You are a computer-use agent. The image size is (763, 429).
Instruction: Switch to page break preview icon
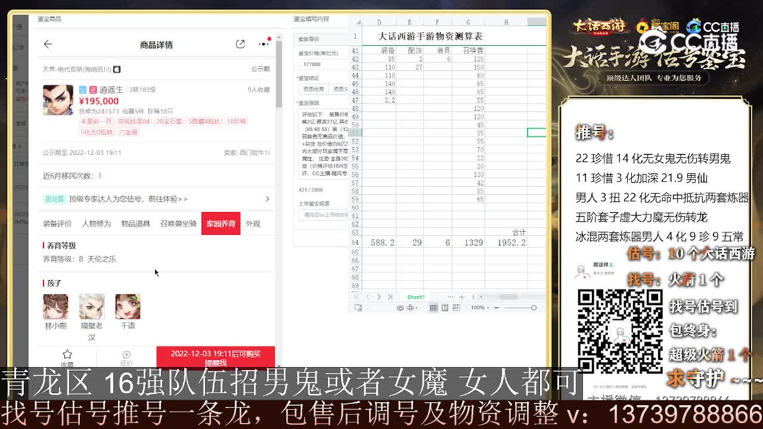pos(456,307)
